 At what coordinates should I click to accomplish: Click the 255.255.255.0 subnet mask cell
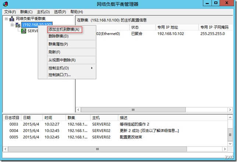point(212,34)
